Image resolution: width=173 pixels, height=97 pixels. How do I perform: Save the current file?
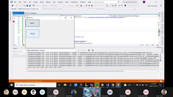[27, 6]
